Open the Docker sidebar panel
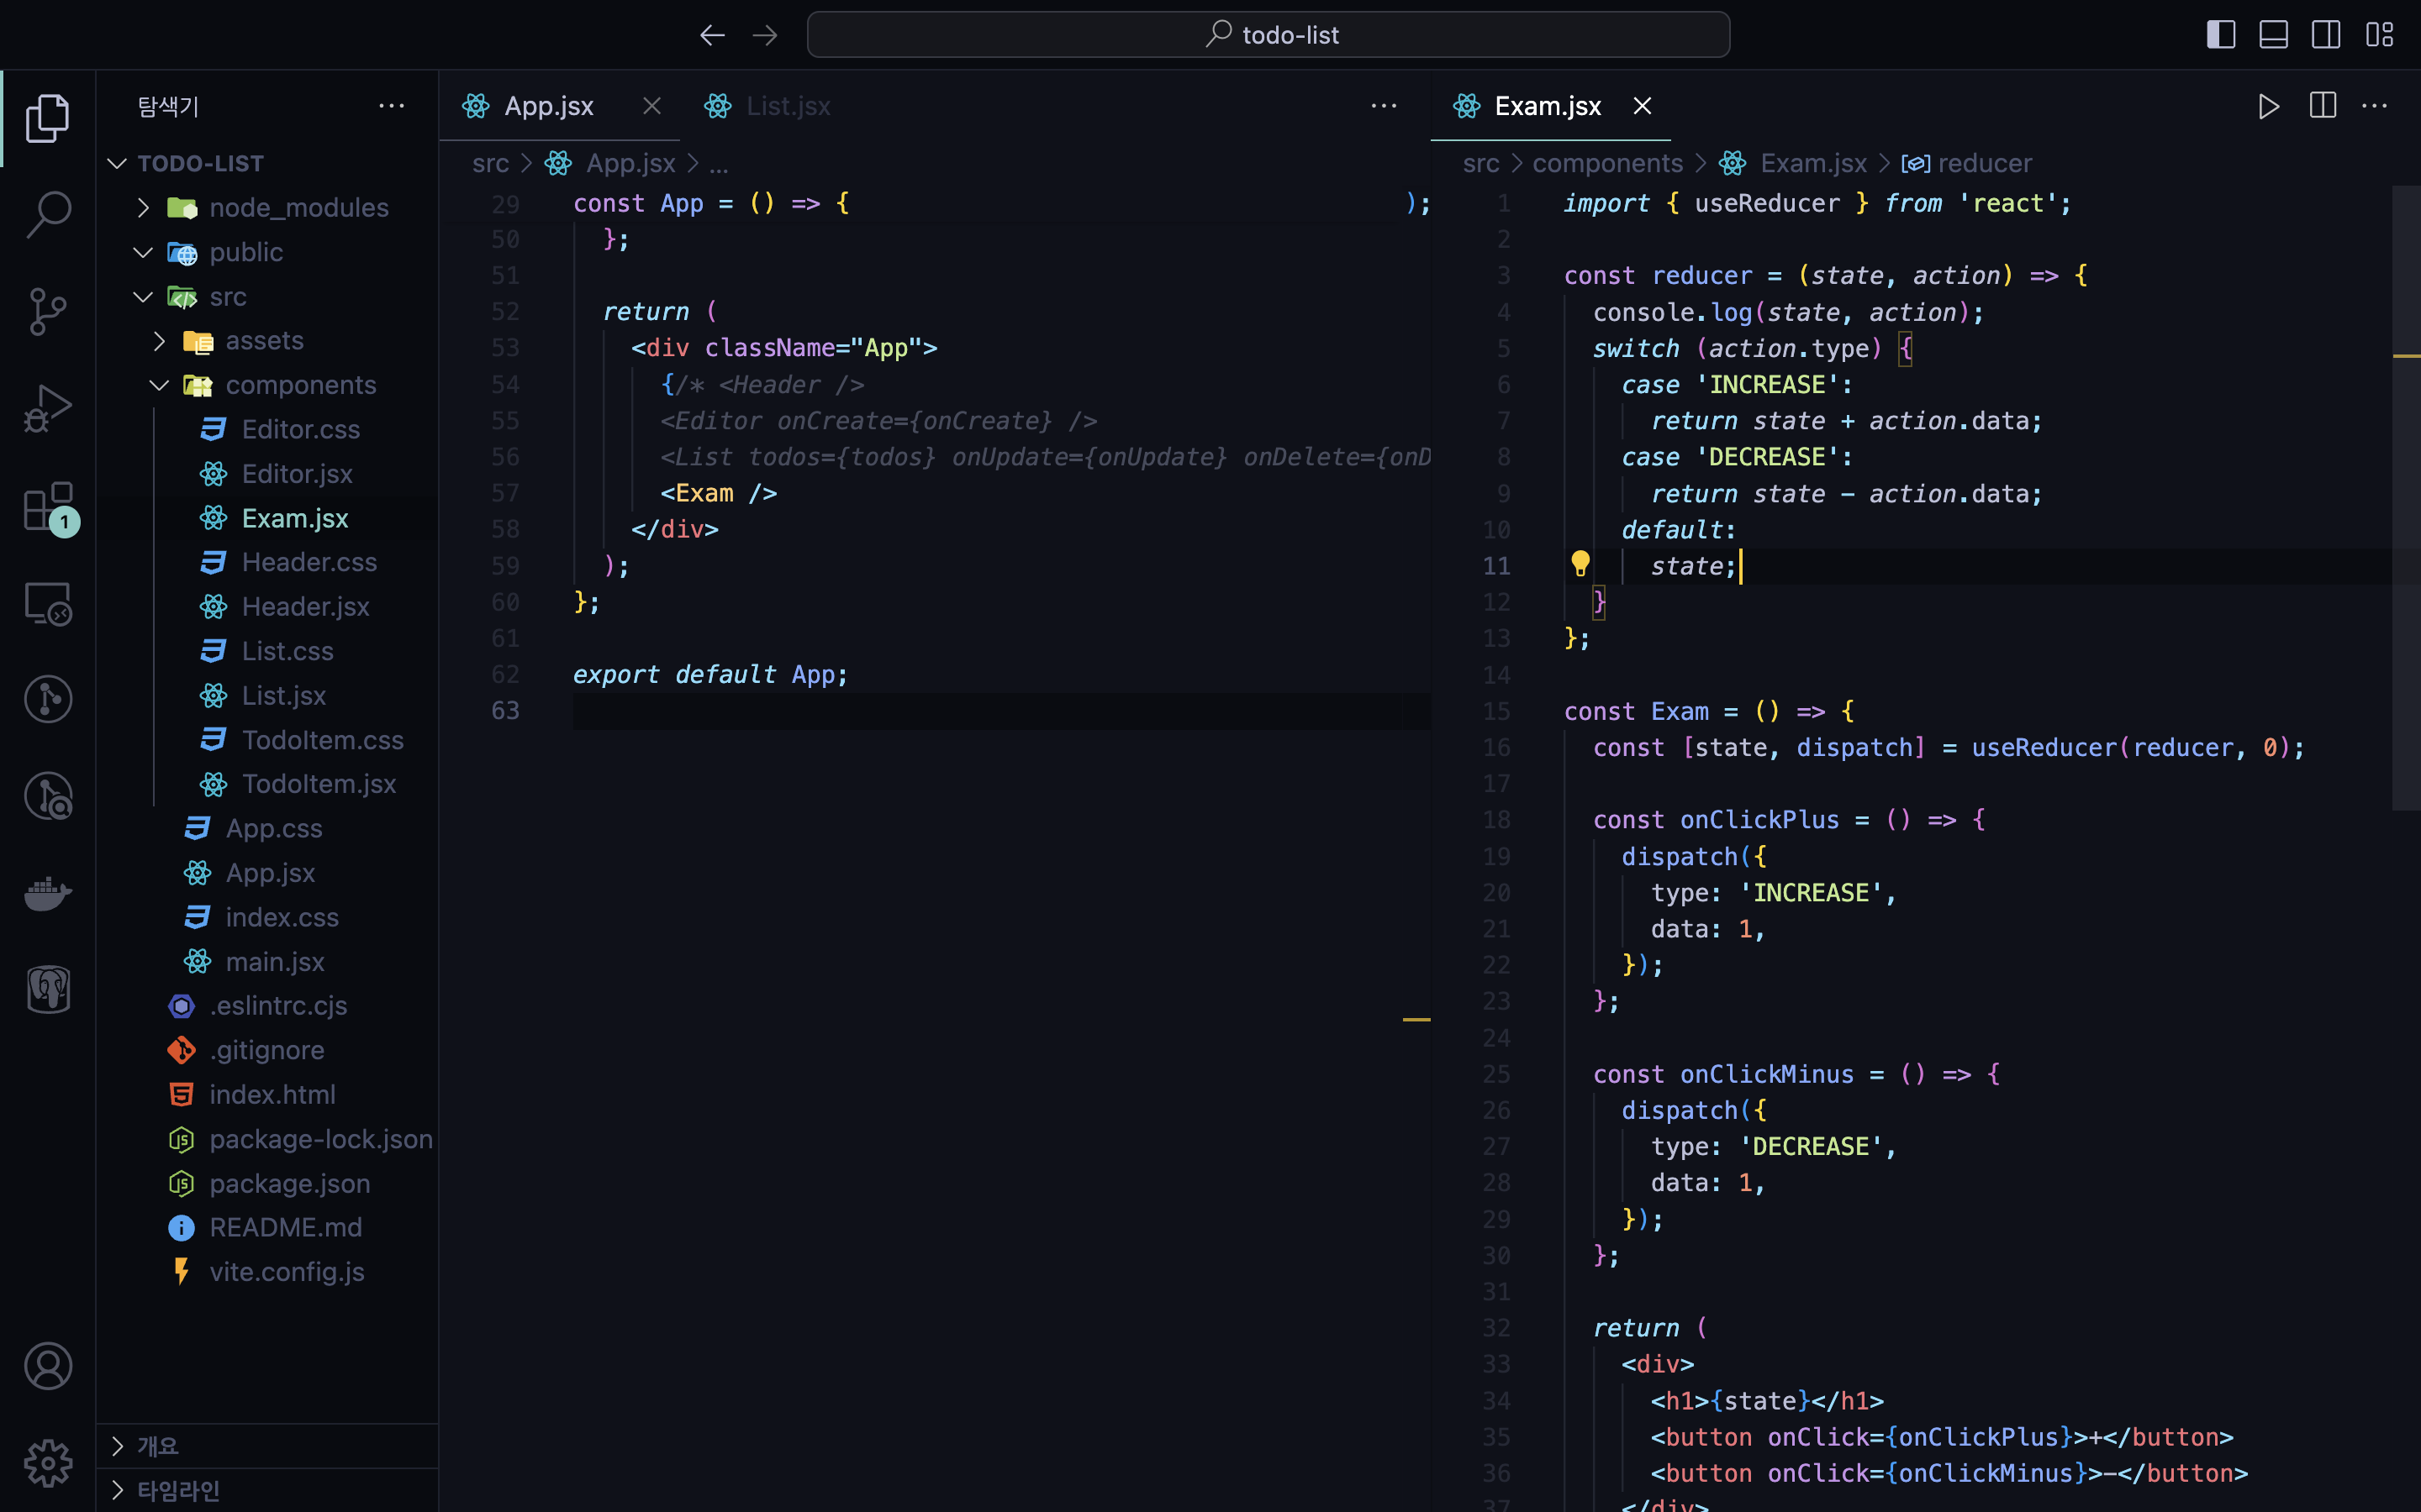2421x1512 pixels. coord(47,893)
